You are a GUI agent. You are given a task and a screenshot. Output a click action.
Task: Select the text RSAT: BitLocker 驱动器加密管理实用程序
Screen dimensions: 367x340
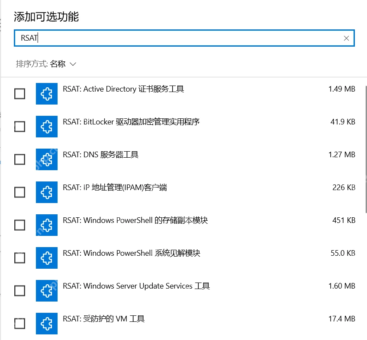[131, 122]
